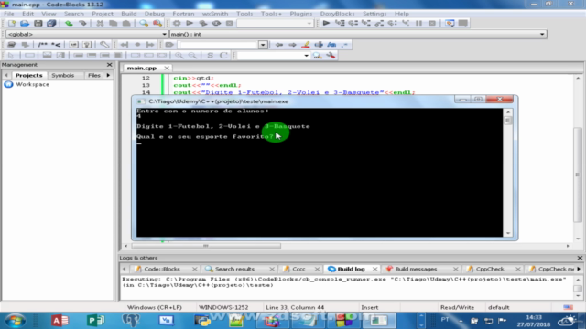Show previous log tabs left arrow

pos(125,269)
